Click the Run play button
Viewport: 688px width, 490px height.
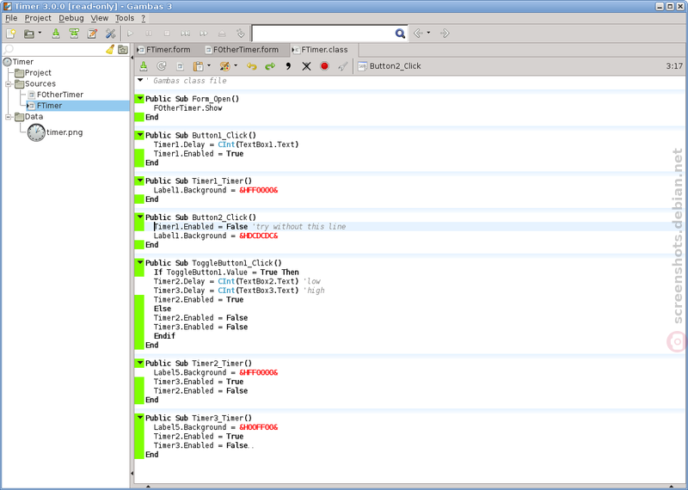coord(131,34)
